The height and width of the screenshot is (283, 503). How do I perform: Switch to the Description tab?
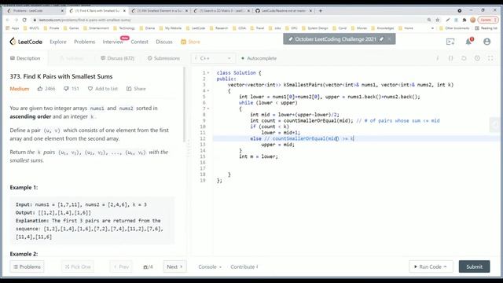(x=25, y=58)
